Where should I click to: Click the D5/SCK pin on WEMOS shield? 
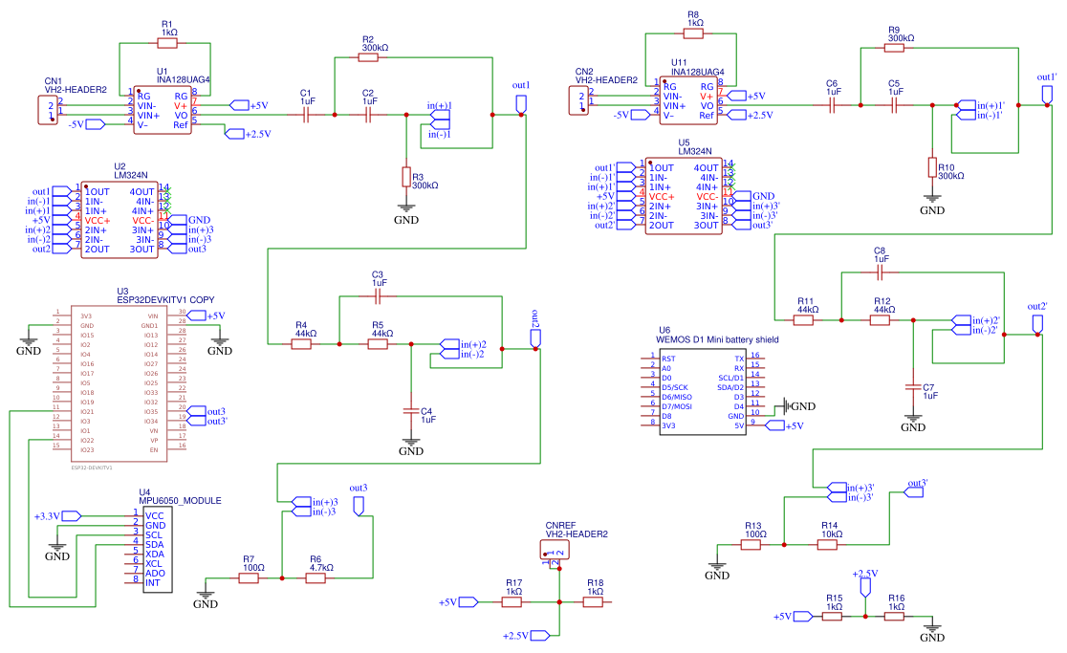click(675, 387)
